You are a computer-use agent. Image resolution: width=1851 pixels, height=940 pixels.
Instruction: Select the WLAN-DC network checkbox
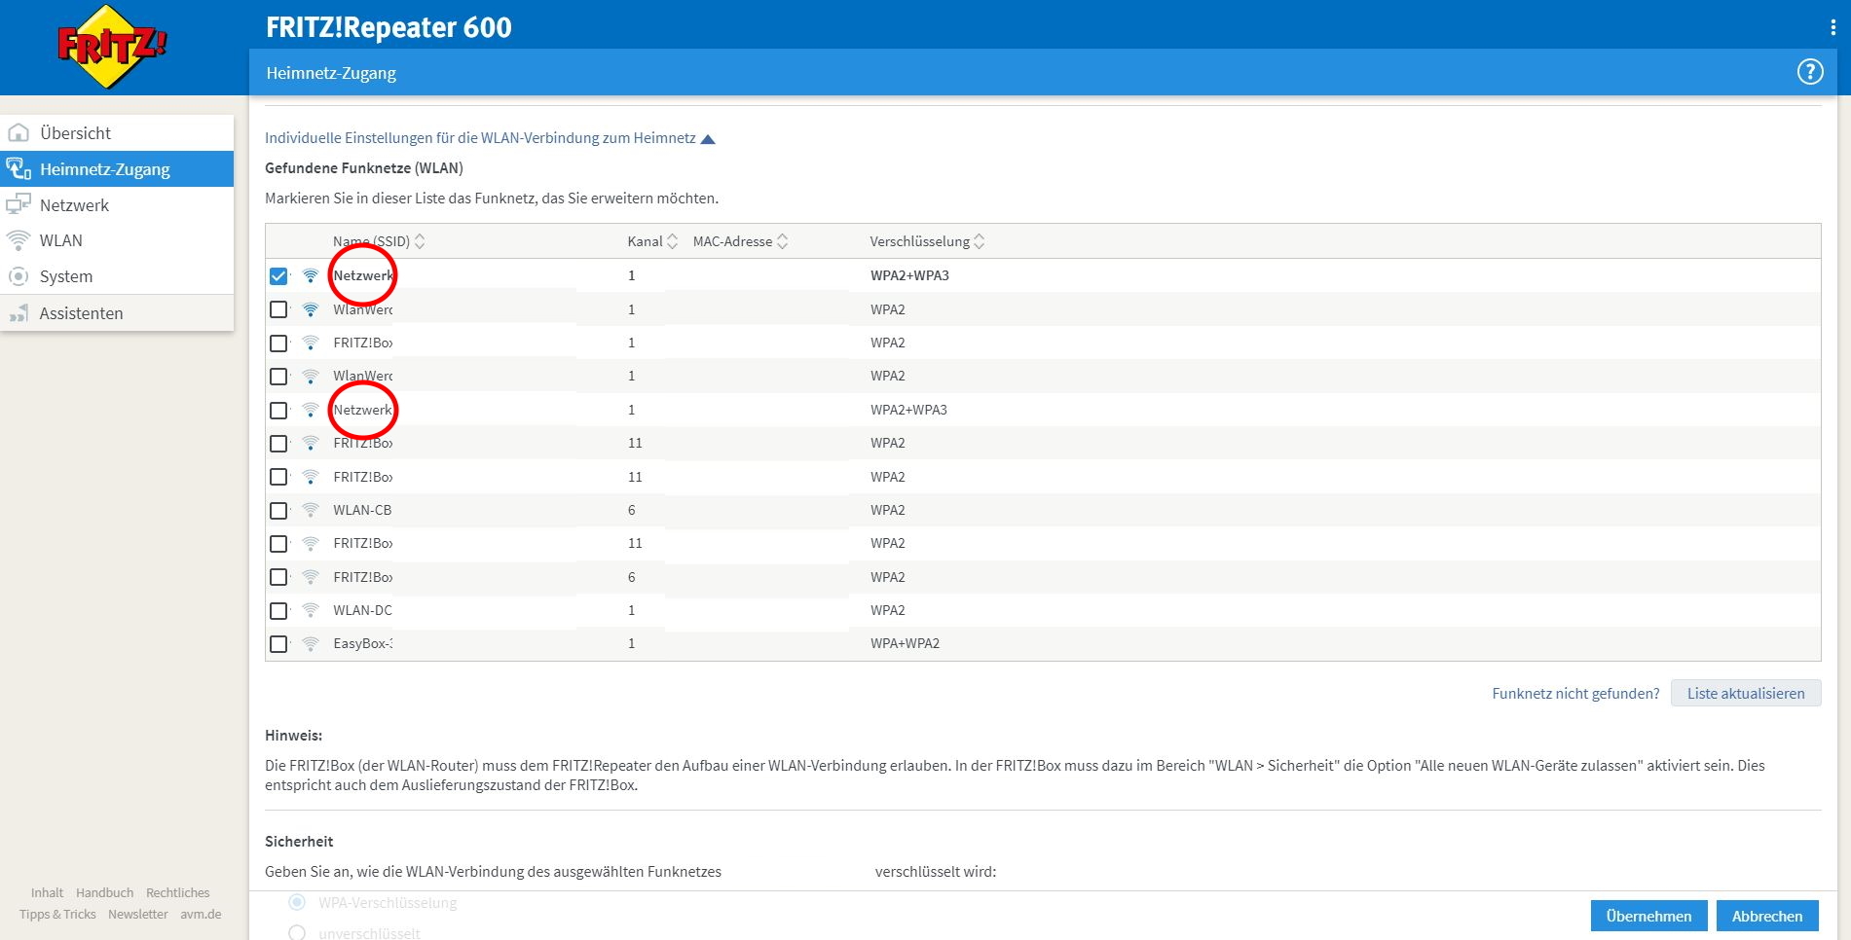tap(278, 611)
